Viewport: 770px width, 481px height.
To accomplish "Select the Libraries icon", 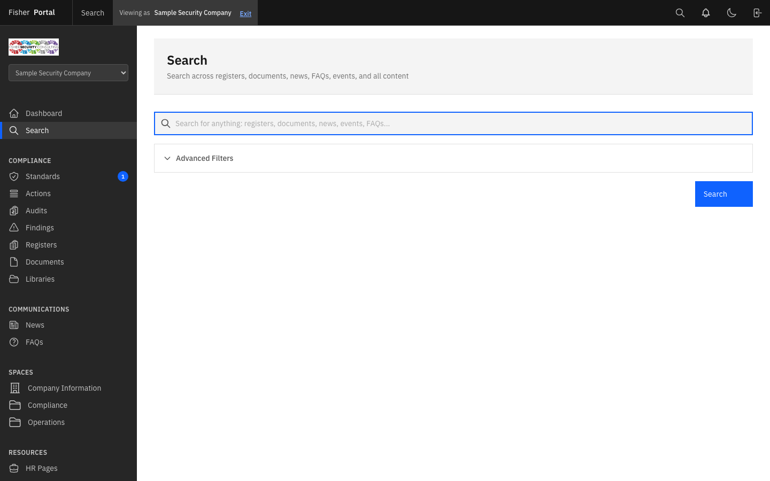I will (x=14, y=279).
